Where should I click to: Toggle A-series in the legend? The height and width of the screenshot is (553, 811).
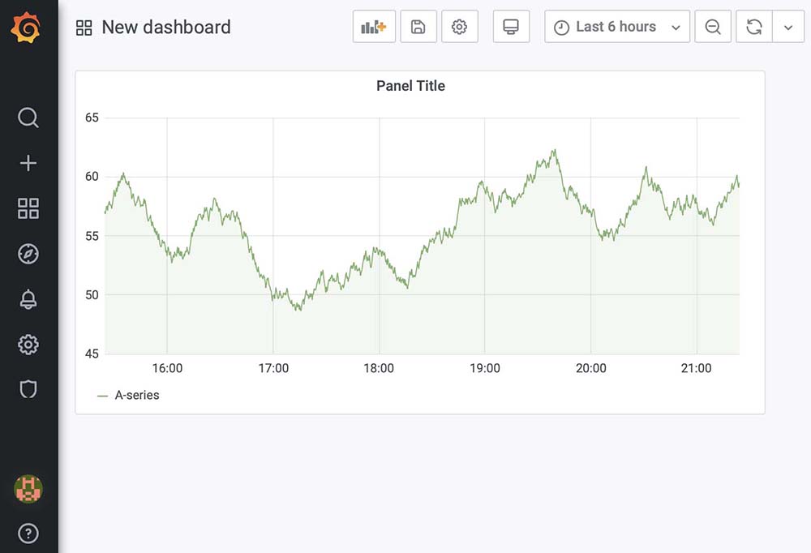click(x=136, y=395)
